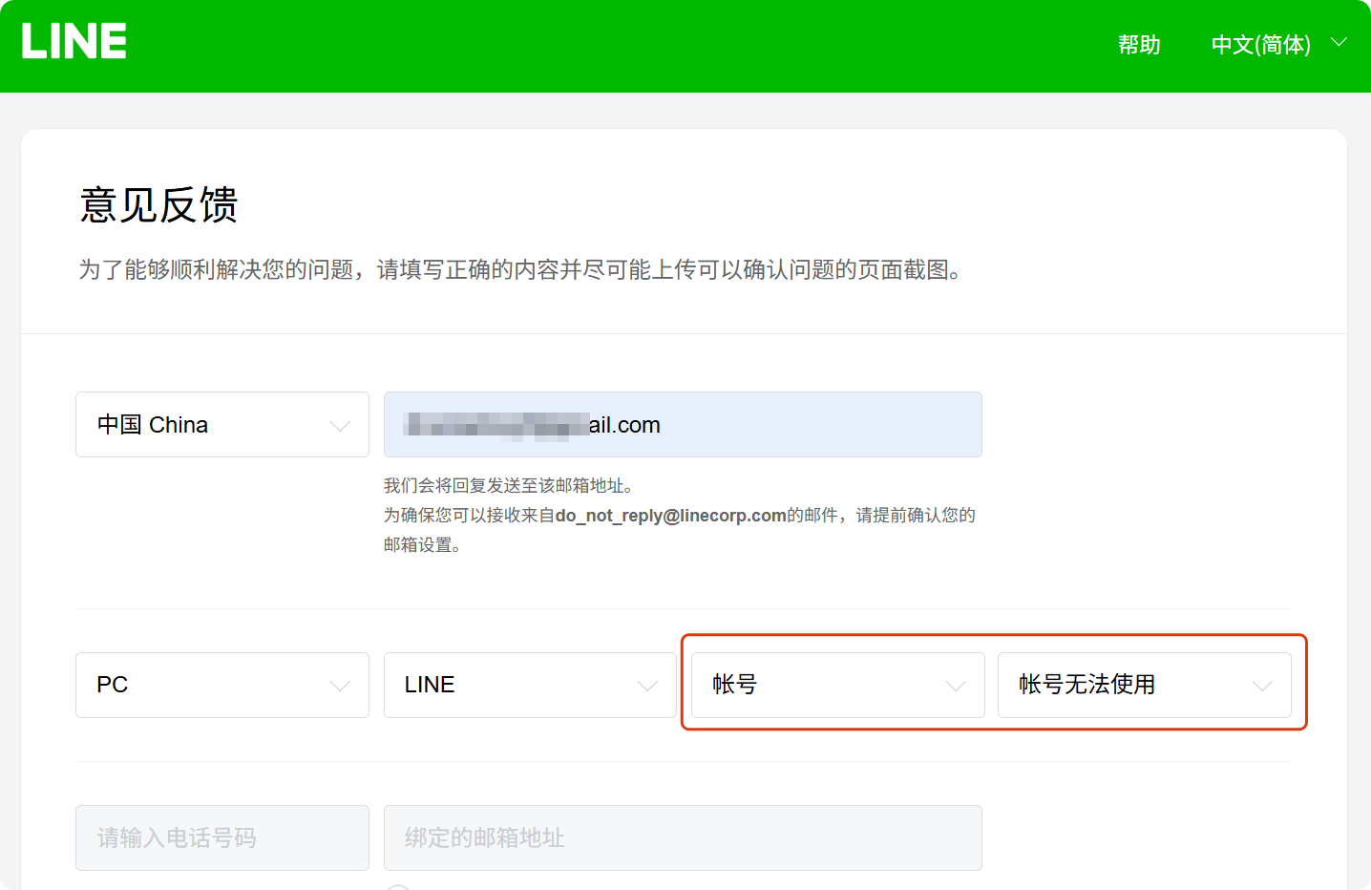Click the service dropdown arrow icon

click(647, 685)
